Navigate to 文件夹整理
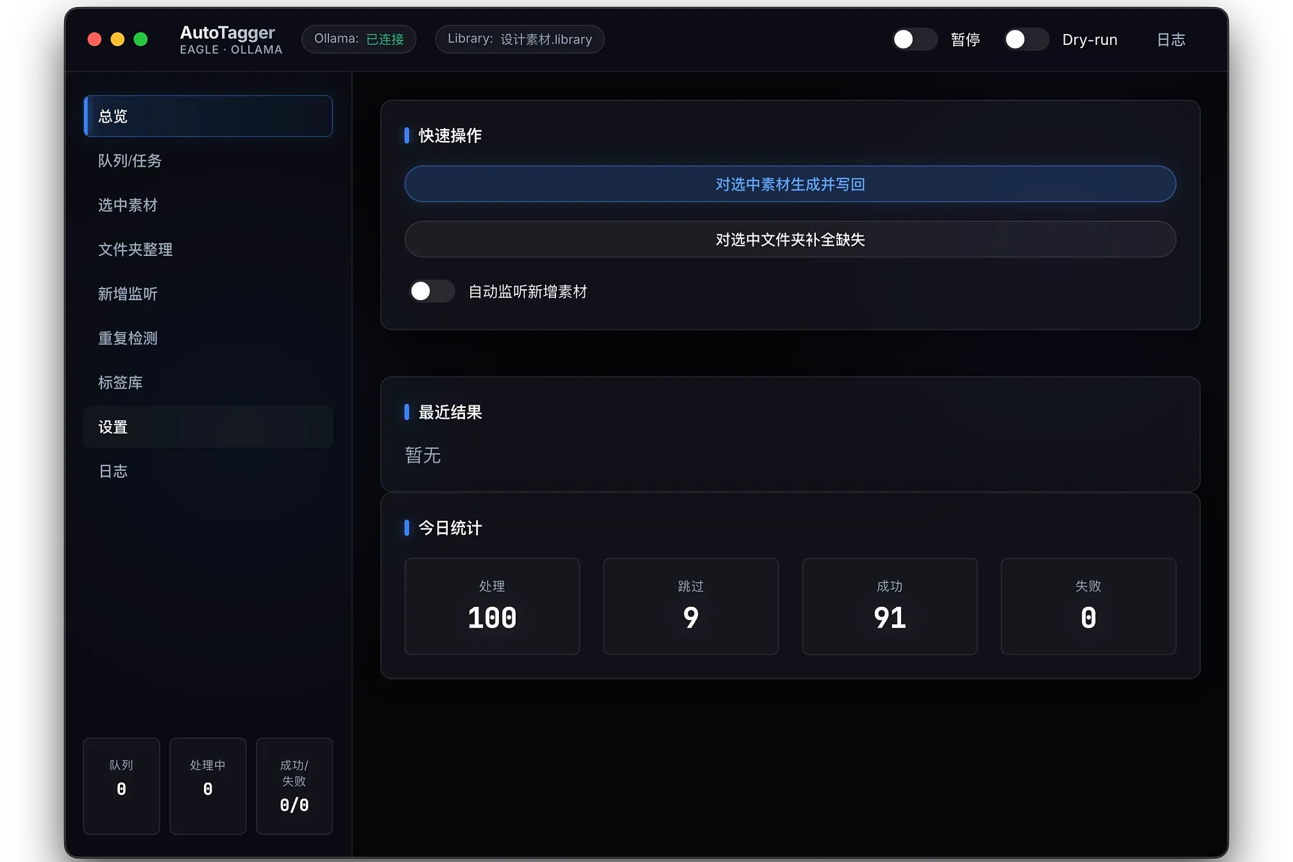 coord(135,249)
